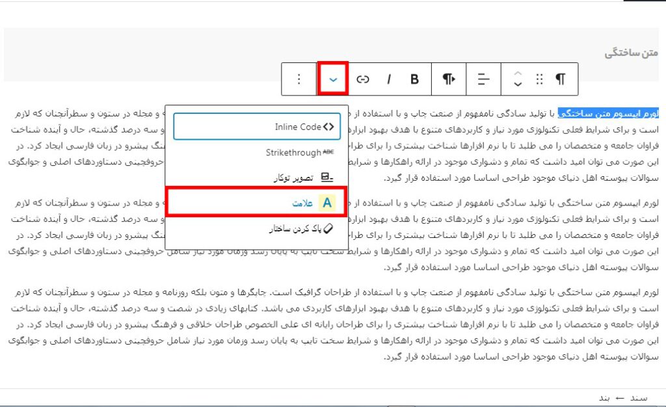Click the متن ساختگی title text
This screenshot has height=407, width=666.
point(631,53)
